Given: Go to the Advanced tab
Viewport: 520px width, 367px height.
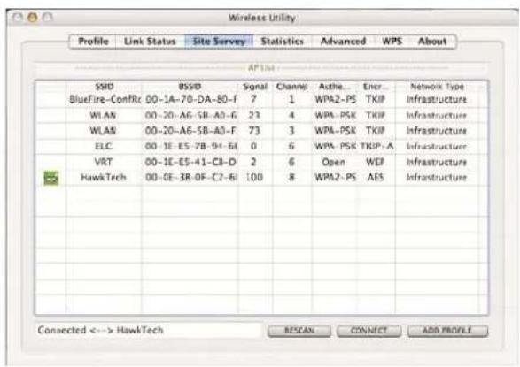Looking at the screenshot, I should click(343, 42).
